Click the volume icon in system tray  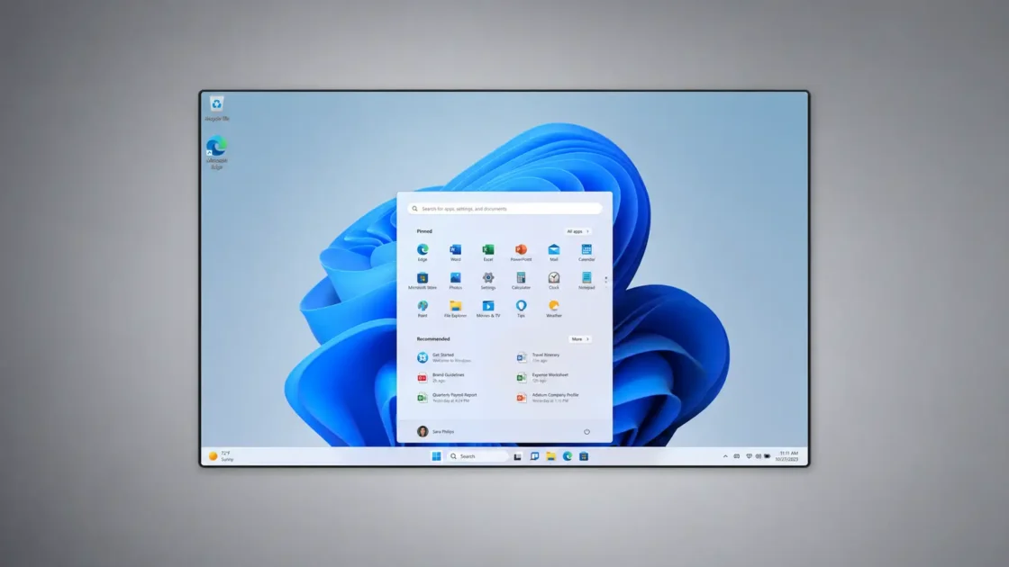(758, 456)
